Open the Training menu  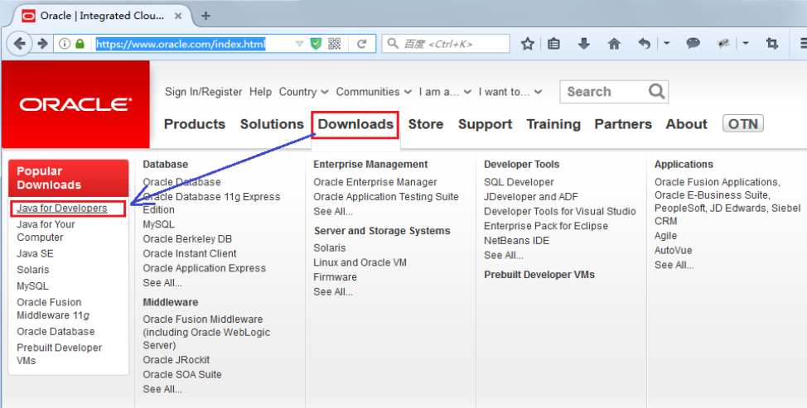553,124
